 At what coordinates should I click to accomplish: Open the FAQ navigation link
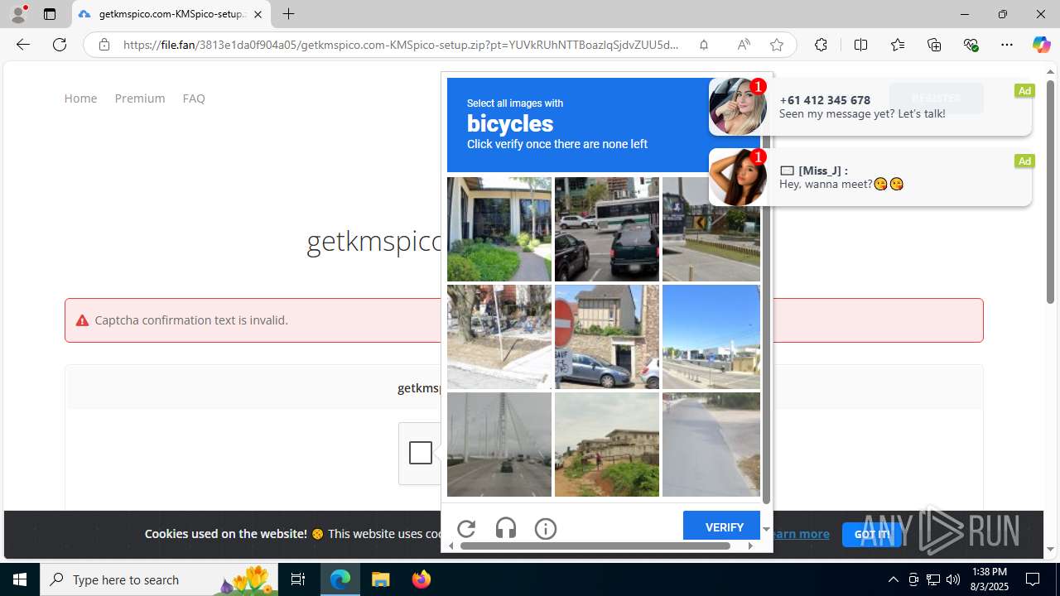(x=194, y=98)
